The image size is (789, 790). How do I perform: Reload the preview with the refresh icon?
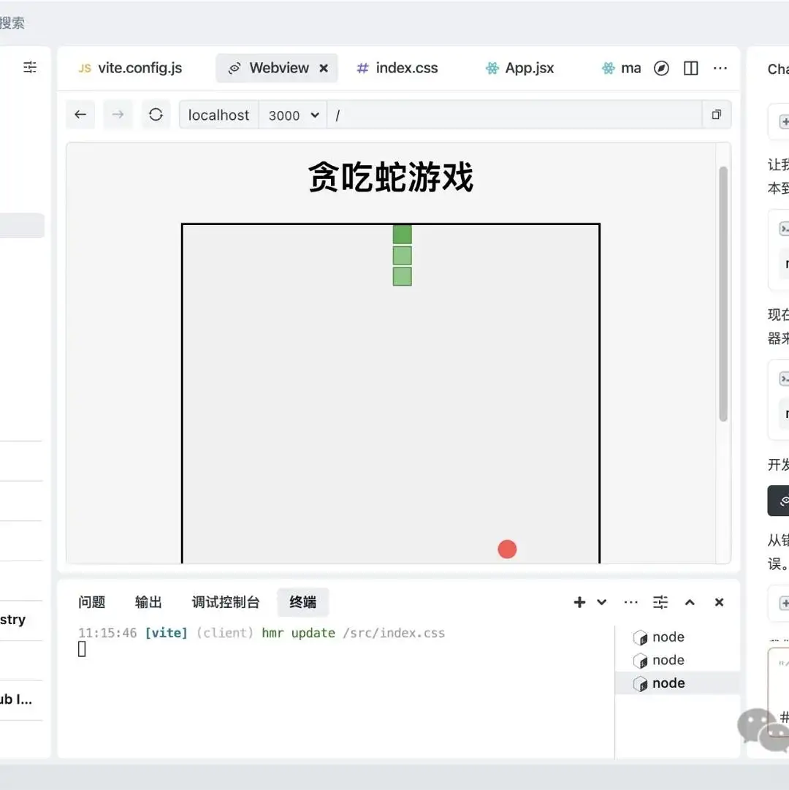click(156, 115)
